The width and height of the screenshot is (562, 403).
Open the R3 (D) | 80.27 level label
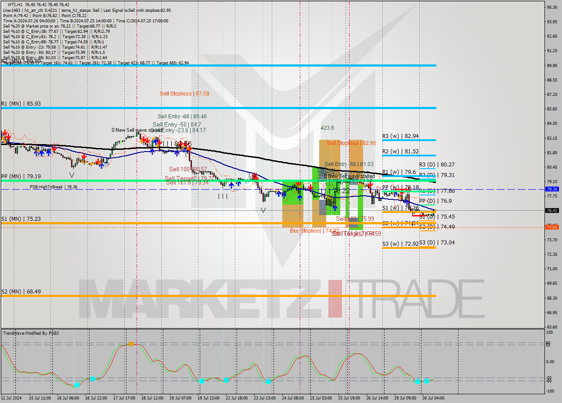click(437, 165)
